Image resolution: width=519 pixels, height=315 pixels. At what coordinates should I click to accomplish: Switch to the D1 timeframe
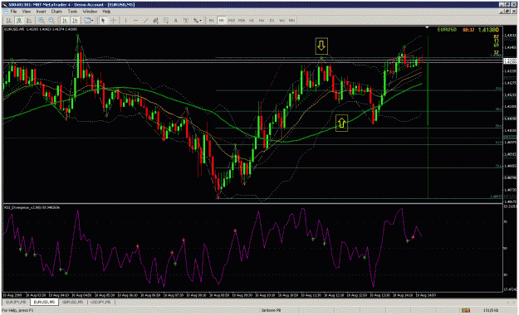coord(272,21)
